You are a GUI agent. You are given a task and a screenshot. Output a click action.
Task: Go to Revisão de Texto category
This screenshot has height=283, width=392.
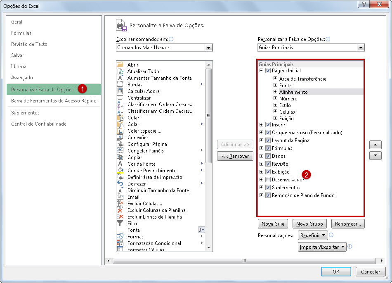pos(29,44)
